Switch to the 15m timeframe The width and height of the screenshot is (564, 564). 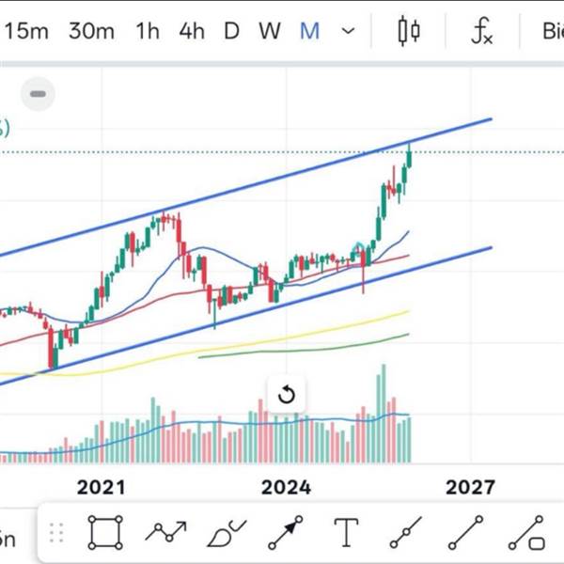25,31
